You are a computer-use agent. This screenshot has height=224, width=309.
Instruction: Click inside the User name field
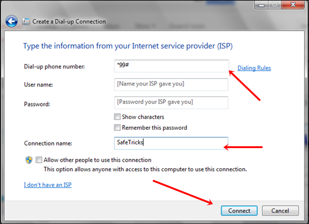171,84
